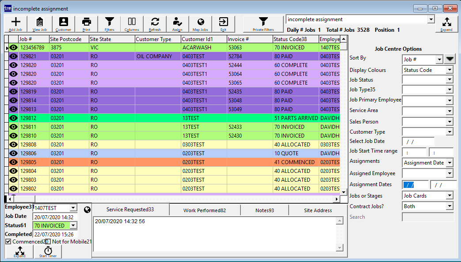Open the Site Address tab
This screenshot has height=262, width=461.
coord(317,210)
